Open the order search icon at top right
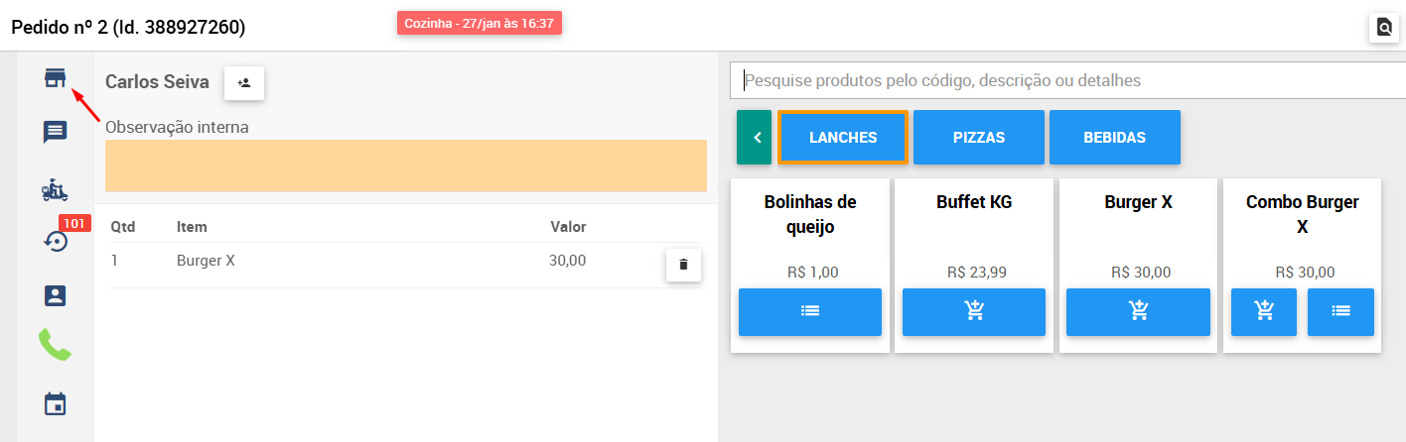This screenshot has width=1406, height=442. [x=1384, y=28]
